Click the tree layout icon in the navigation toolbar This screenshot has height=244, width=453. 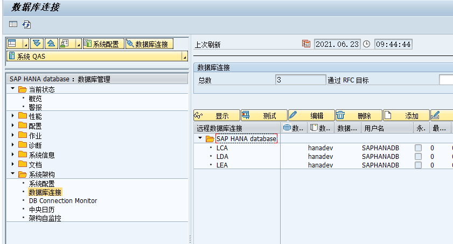12,43
